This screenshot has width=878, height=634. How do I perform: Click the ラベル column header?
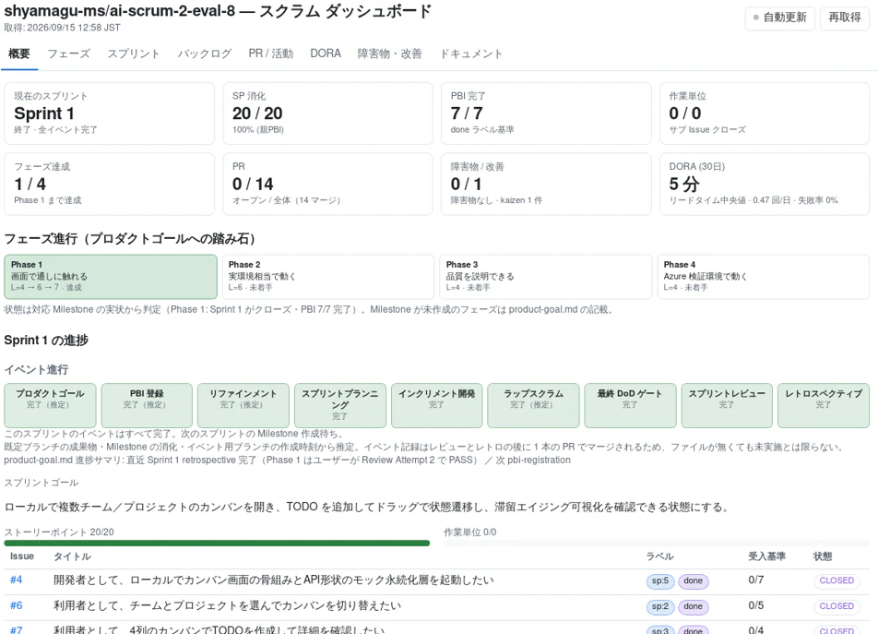point(659,556)
